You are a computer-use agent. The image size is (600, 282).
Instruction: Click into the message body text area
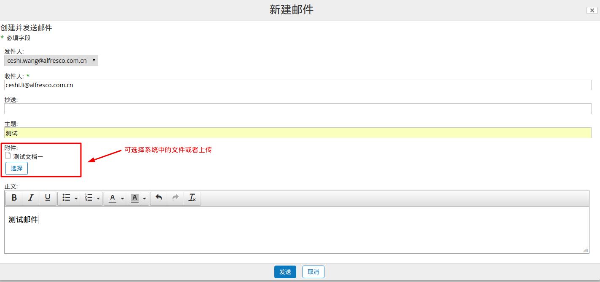[x=297, y=230]
